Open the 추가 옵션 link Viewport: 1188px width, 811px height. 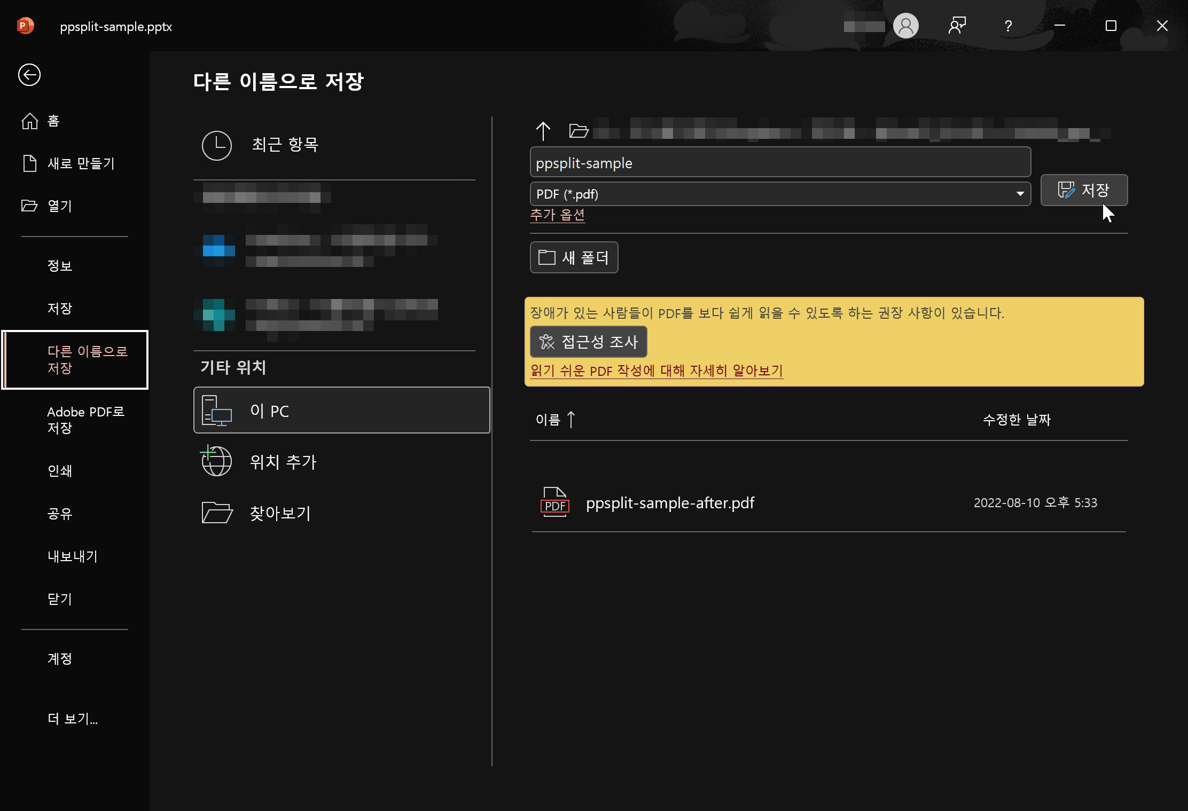pyautogui.click(x=557, y=215)
